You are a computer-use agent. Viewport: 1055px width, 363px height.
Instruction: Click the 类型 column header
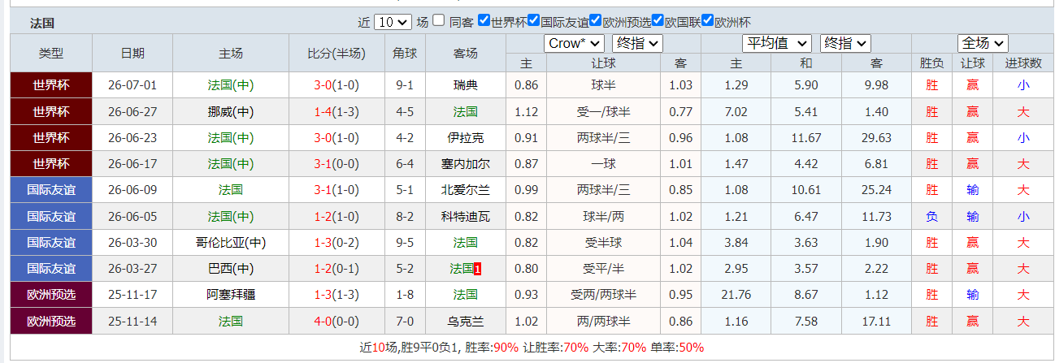point(51,53)
